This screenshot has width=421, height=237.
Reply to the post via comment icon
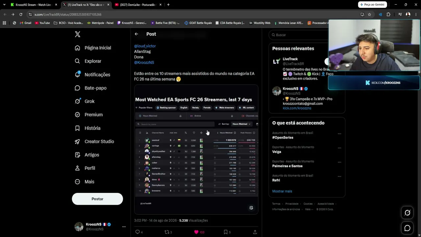137,232
